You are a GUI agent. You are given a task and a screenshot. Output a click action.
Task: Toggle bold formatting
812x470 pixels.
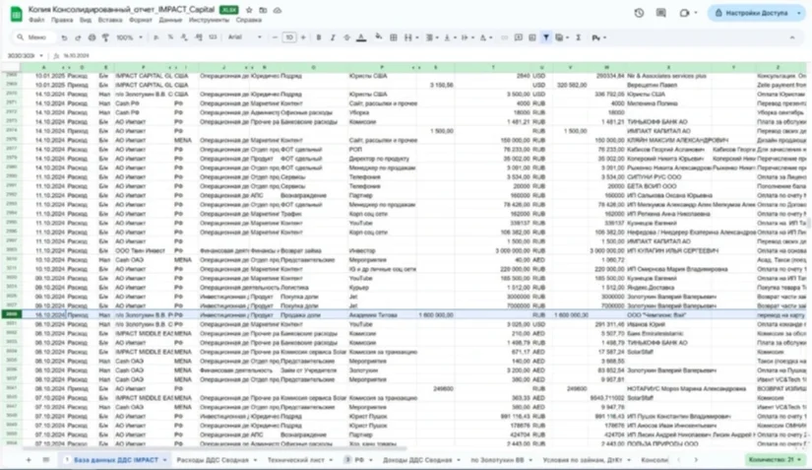319,37
